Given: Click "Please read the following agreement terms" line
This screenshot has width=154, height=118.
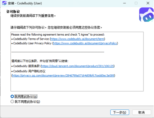Looking at the screenshot, I should tap(58, 34).
